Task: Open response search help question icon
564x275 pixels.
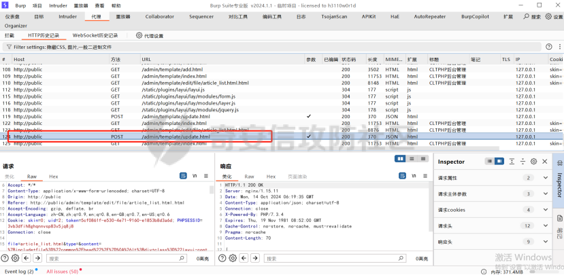Action: click(x=222, y=258)
